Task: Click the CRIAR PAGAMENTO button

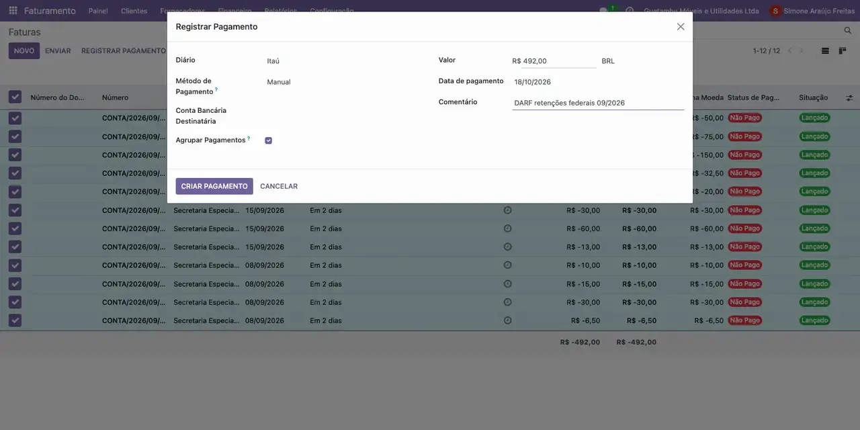Action: coord(214,186)
